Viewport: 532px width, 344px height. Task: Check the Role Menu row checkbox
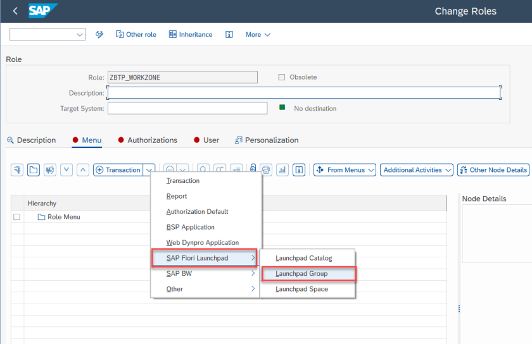(x=16, y=217)
